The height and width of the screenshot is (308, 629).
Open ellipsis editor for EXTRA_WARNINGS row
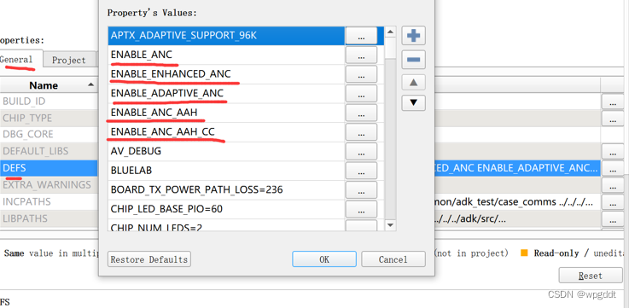click(613, 186)
